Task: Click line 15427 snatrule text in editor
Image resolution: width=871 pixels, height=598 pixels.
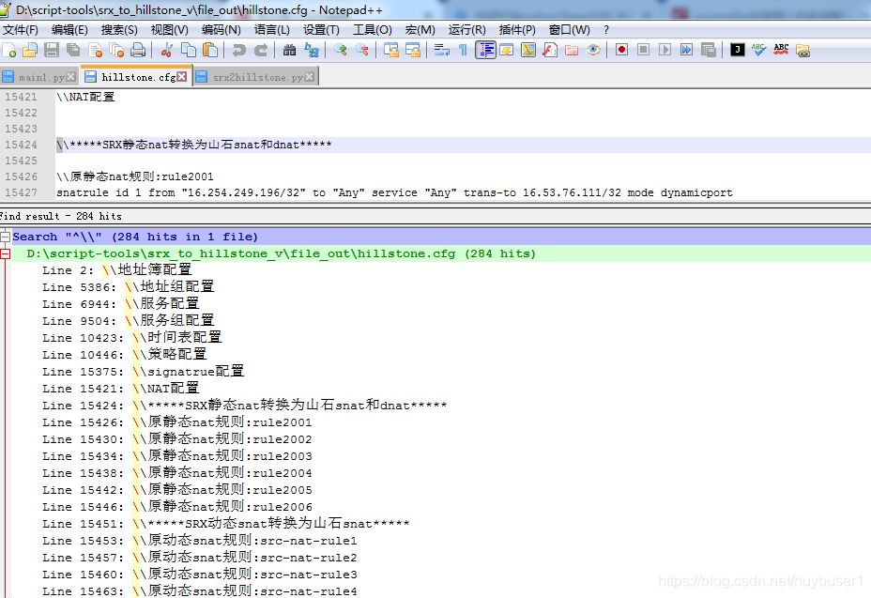Action: click(394, 192)
